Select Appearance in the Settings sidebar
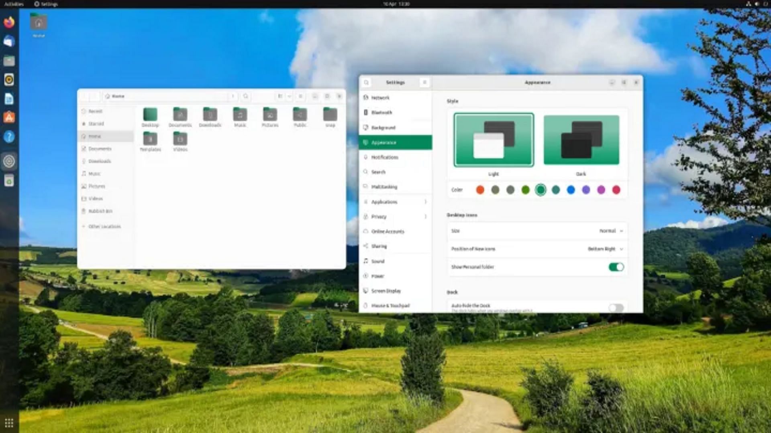Viewport: 771px width, 433px height. click(x=396, y=142)
